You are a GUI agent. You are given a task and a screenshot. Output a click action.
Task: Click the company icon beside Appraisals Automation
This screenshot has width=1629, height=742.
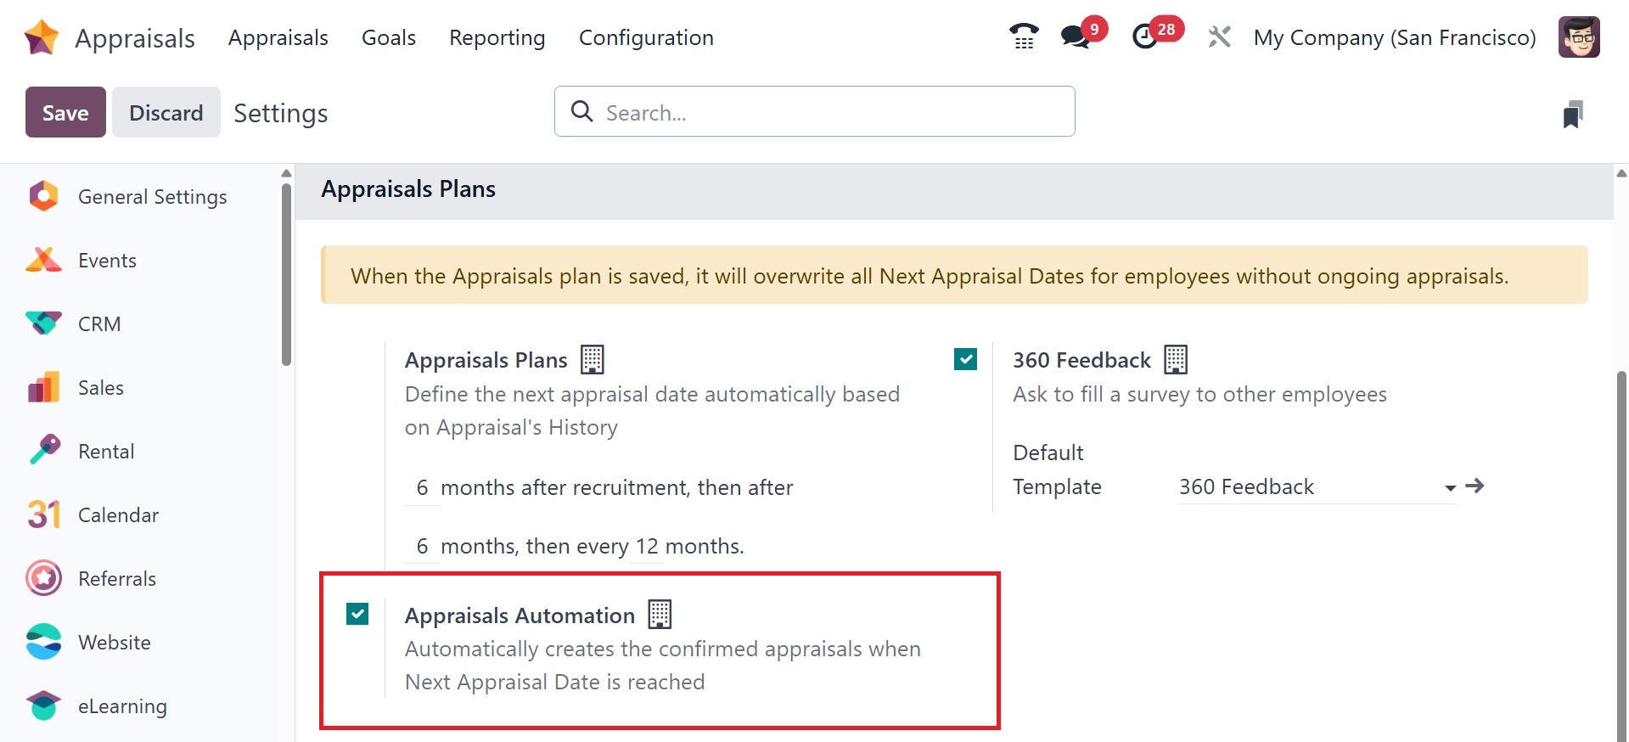pyautogui.click(x=660, y=614)
